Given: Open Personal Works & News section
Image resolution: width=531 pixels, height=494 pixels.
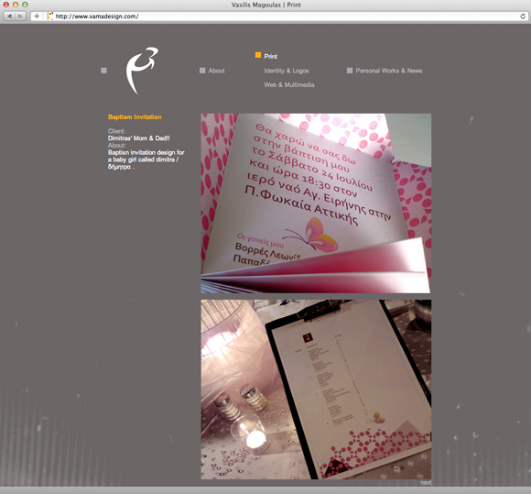Looking at the screenshot, I should [x=389, y=71].
